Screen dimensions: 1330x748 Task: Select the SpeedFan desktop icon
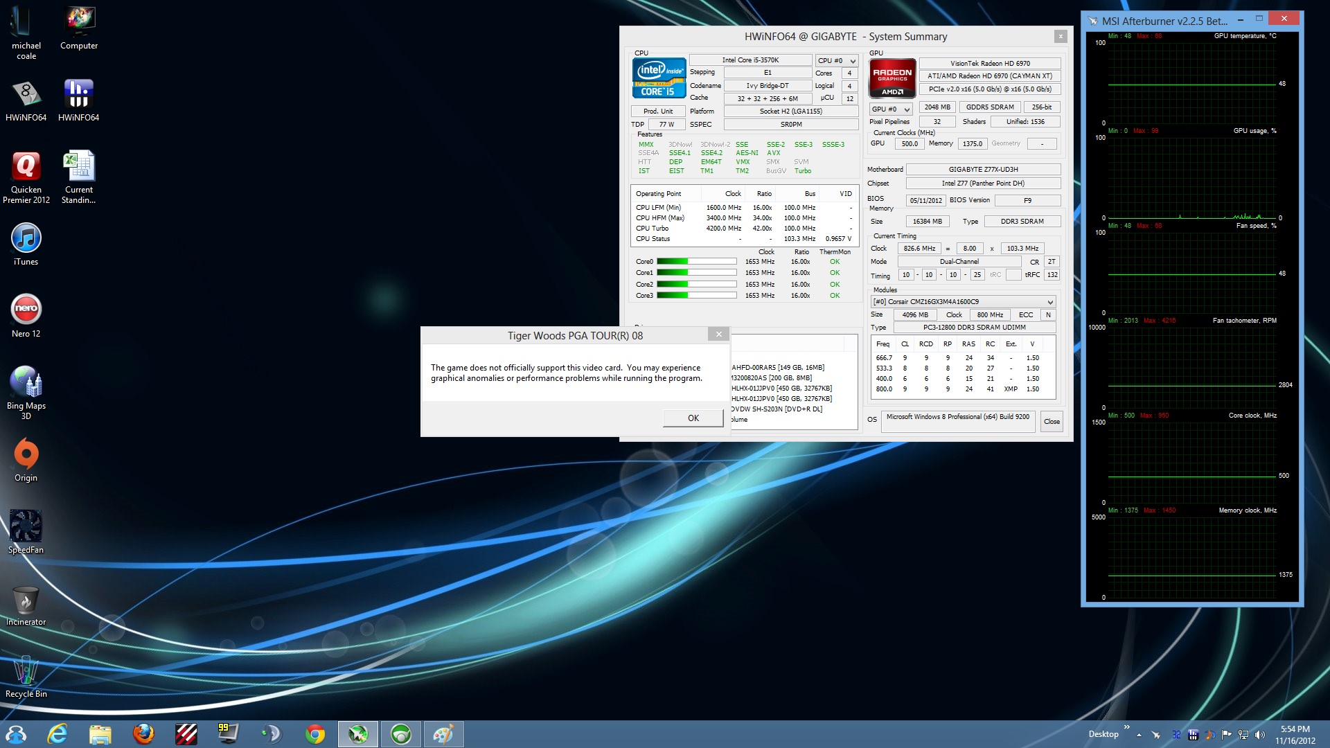pos(26,532)
